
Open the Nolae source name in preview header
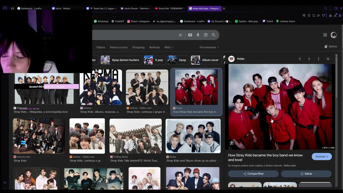click(x=241, y=59)
